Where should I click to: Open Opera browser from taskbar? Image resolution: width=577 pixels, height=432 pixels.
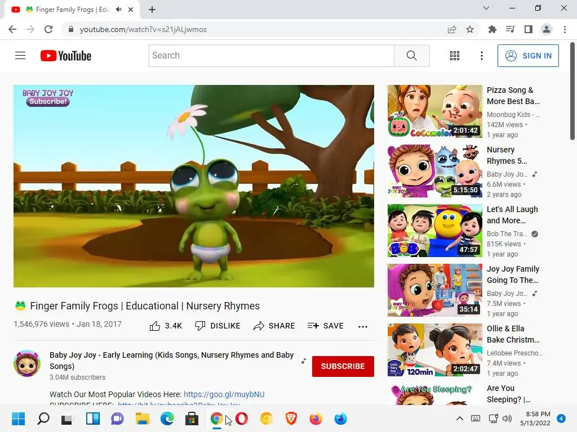[x=241, y=418]
